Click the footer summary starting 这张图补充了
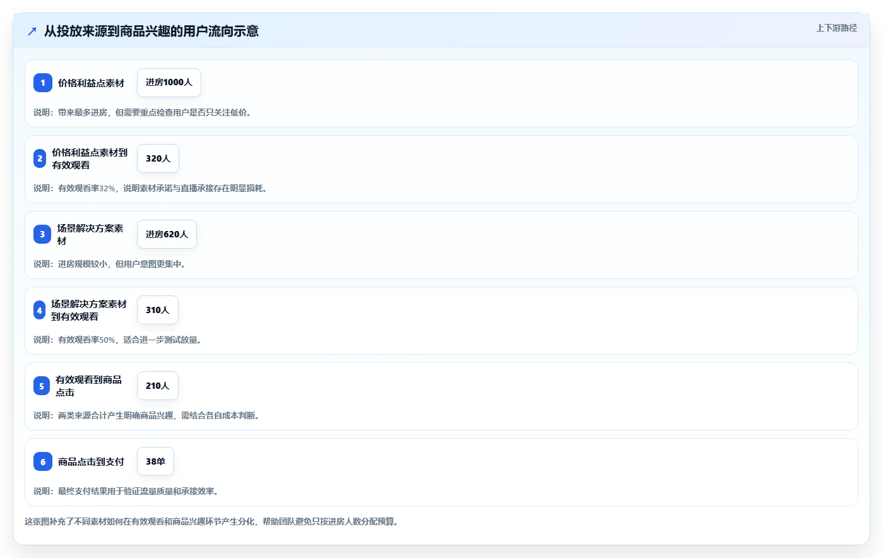 click(x=213, y=521)
